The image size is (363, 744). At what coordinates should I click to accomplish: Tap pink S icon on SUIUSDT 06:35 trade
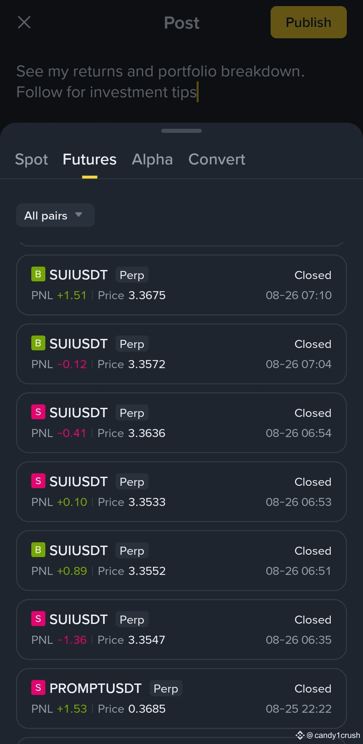pos(38,619)
